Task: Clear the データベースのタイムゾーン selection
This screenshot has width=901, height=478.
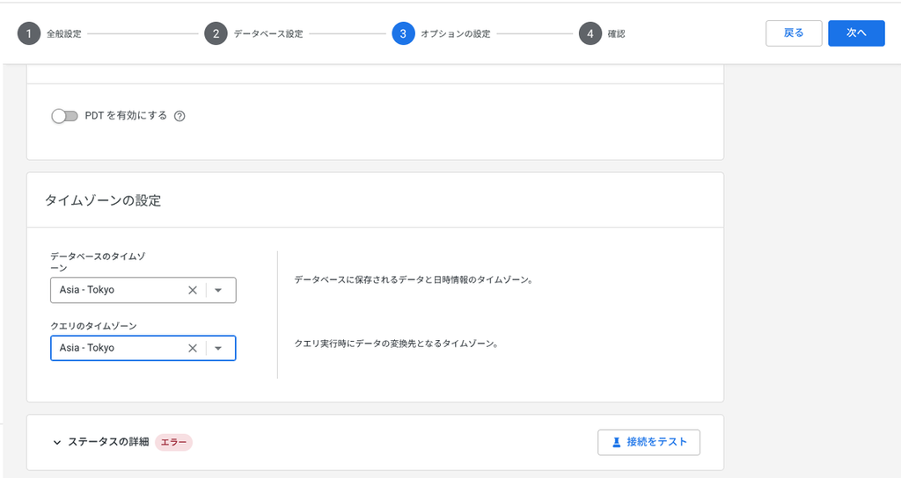Action: [x=193, y=290]
